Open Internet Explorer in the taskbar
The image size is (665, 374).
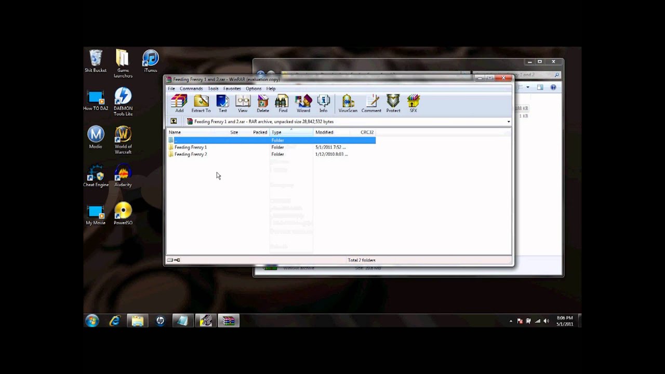pyautogui.click(x=115, y=321)
